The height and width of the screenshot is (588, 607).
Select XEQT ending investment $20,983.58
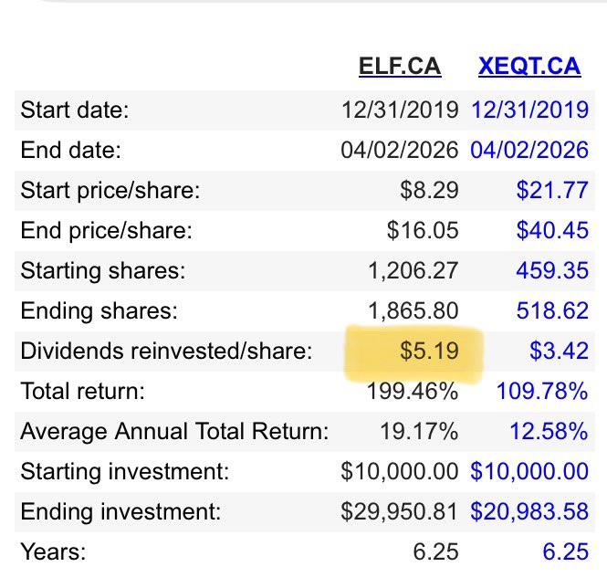(529, 511)
